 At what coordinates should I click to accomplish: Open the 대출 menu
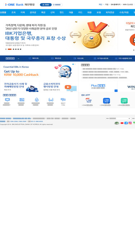[71, 12]
